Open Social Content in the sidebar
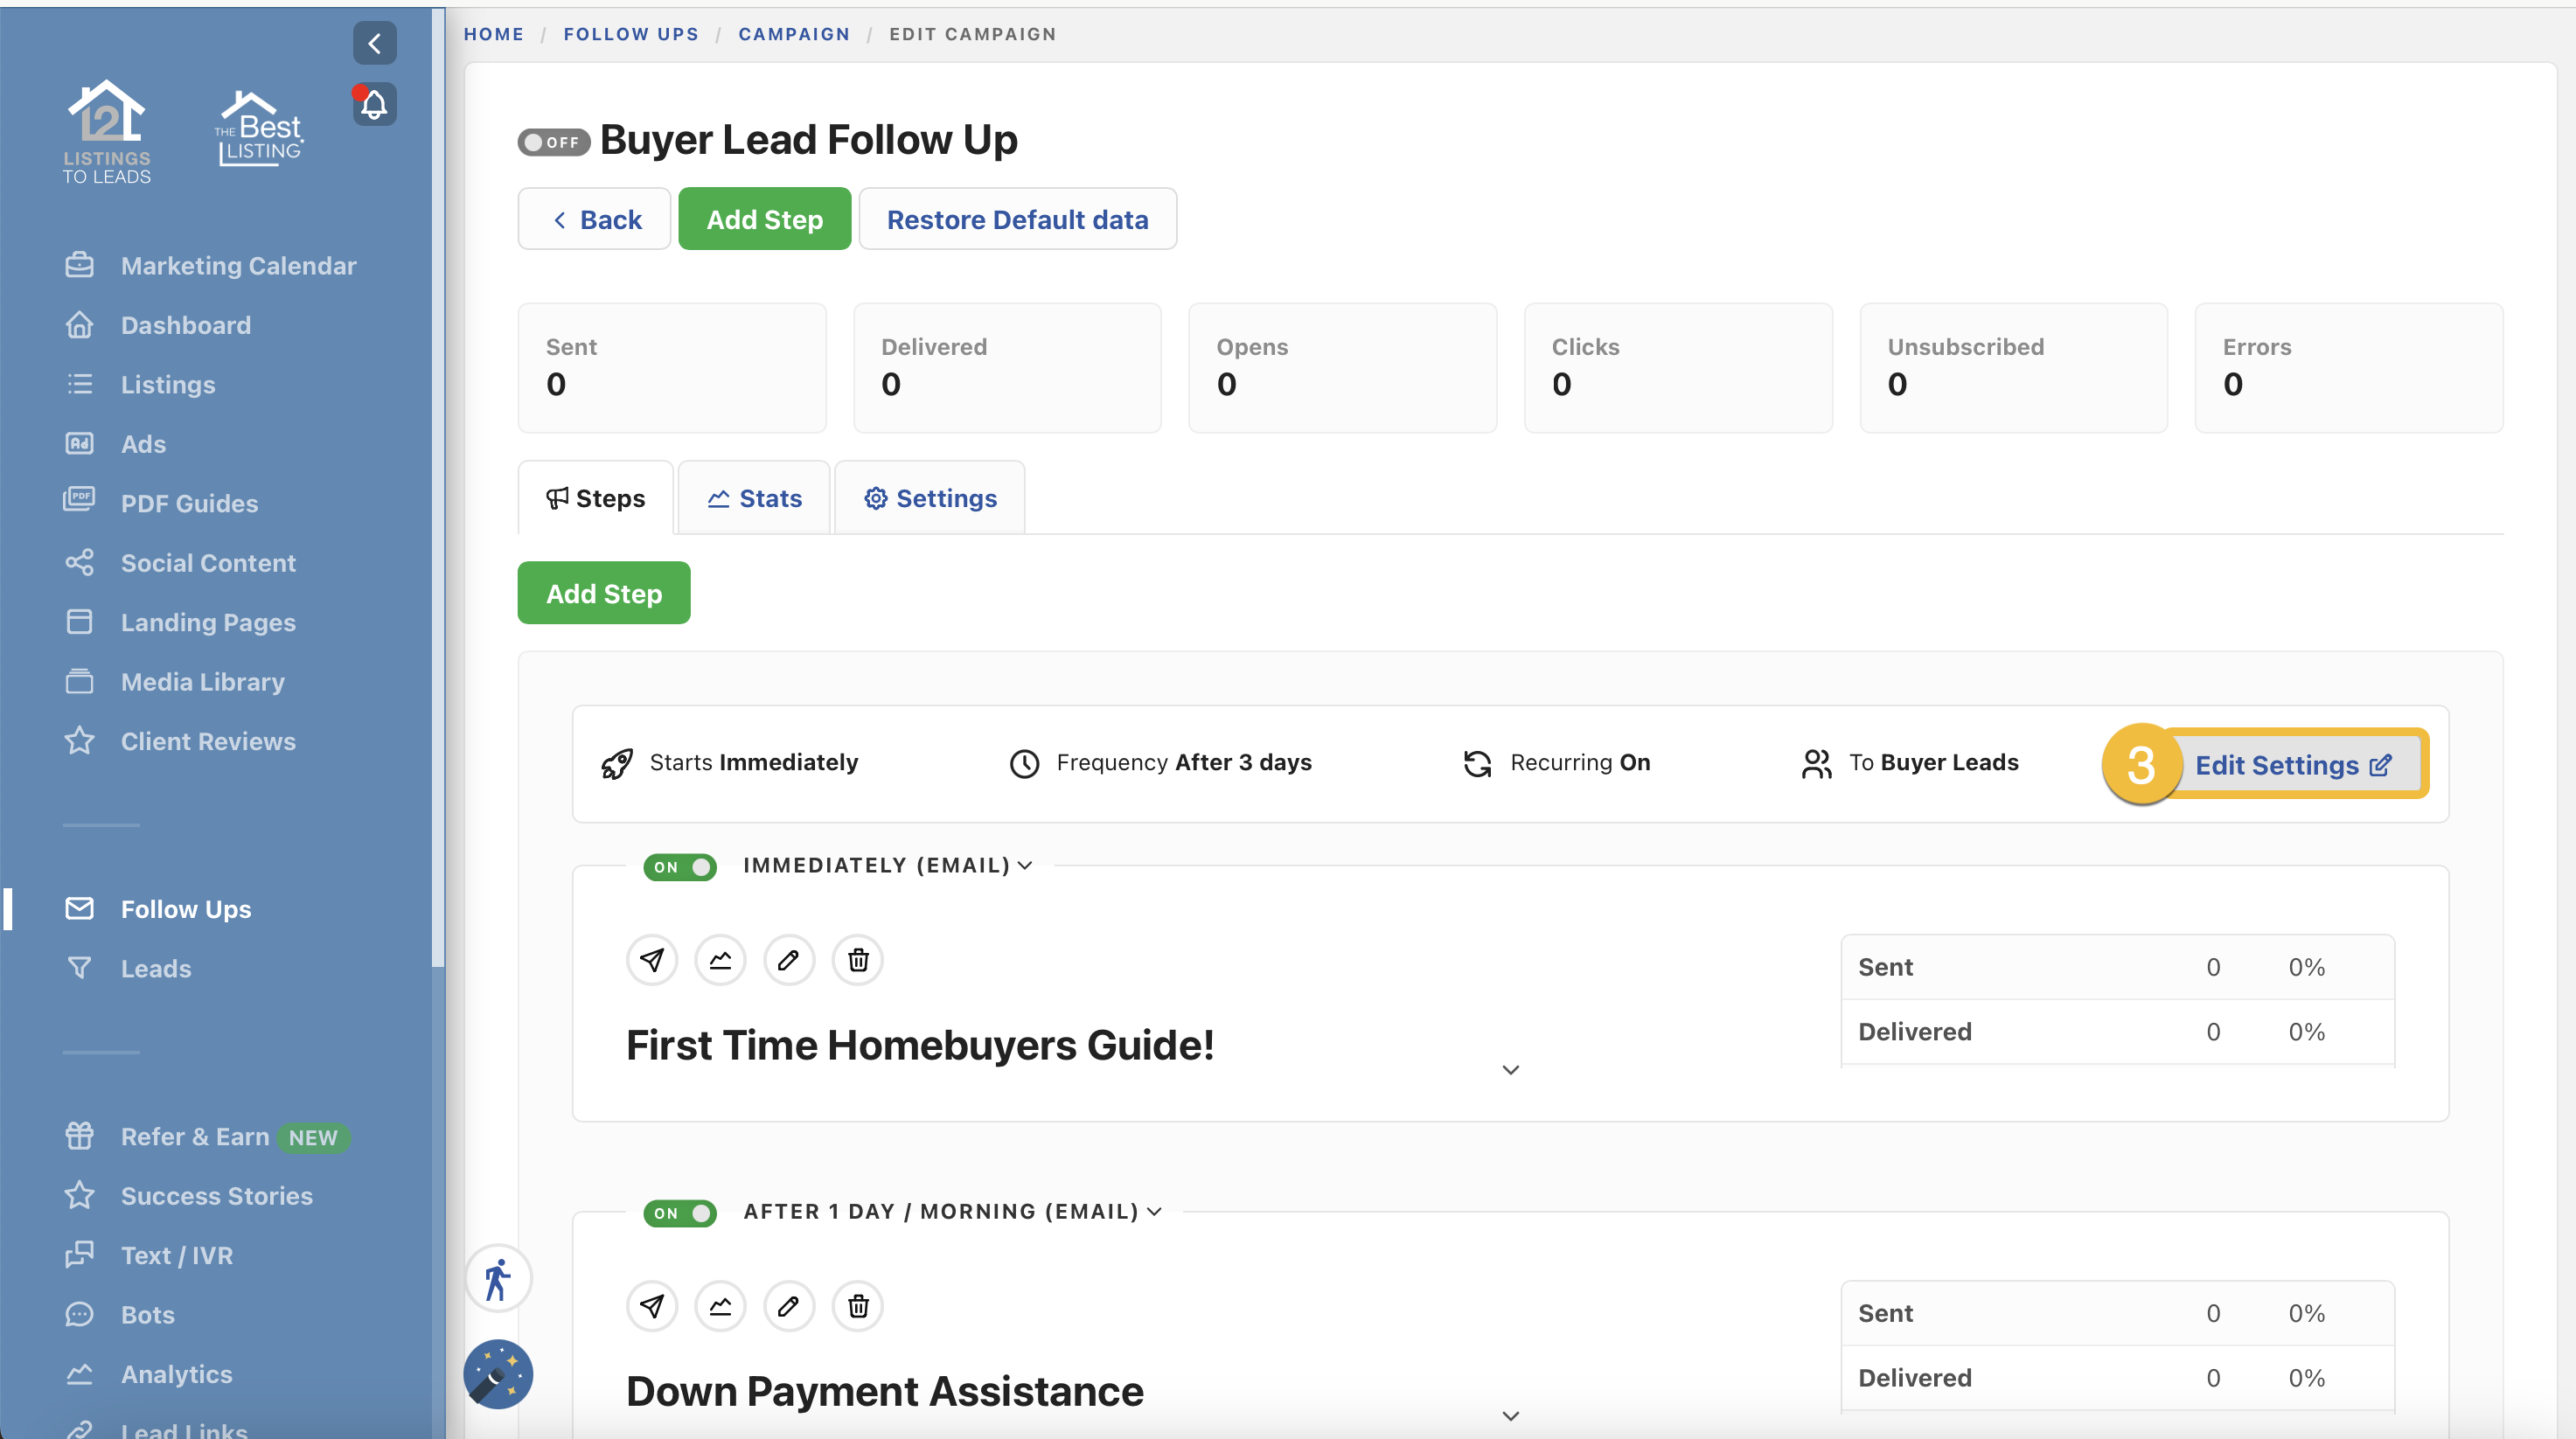This screenshot has height=1439, width=2576. coord(208,563)
